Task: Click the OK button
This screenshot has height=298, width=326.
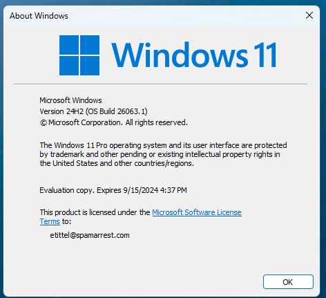Action: click(288, 281)
